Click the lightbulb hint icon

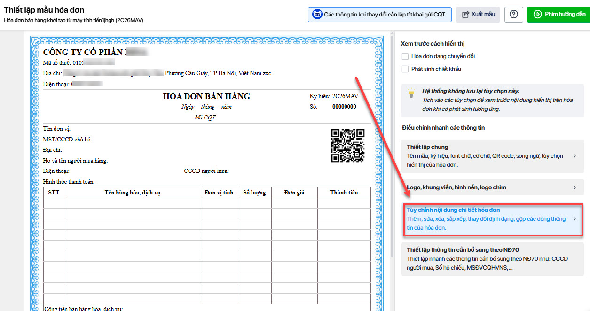pos(412,93)
